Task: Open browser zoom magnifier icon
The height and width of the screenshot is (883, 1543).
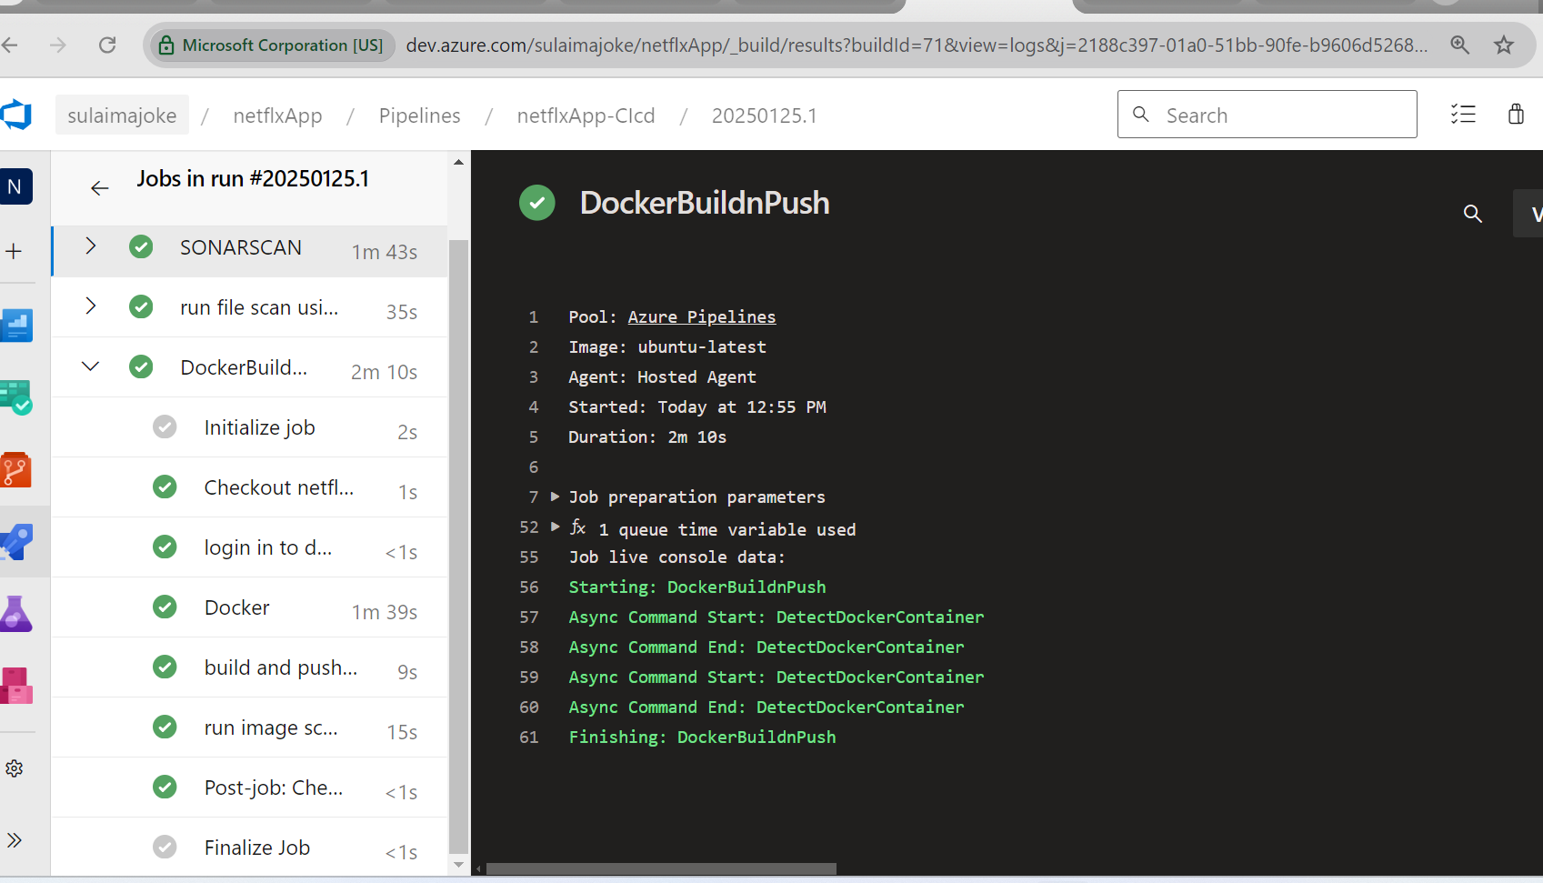Action: coord(1460,45)
